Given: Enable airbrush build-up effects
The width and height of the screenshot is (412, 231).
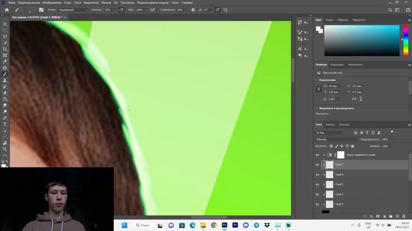Looking at the screenshot, I should tap(152, 10).
